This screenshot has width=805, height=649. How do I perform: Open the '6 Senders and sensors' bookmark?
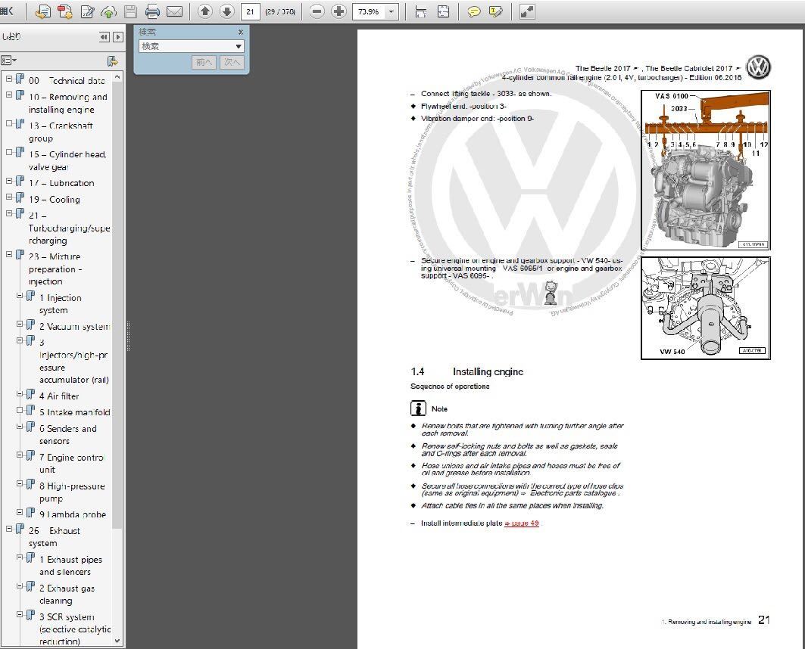pos(67,435)
